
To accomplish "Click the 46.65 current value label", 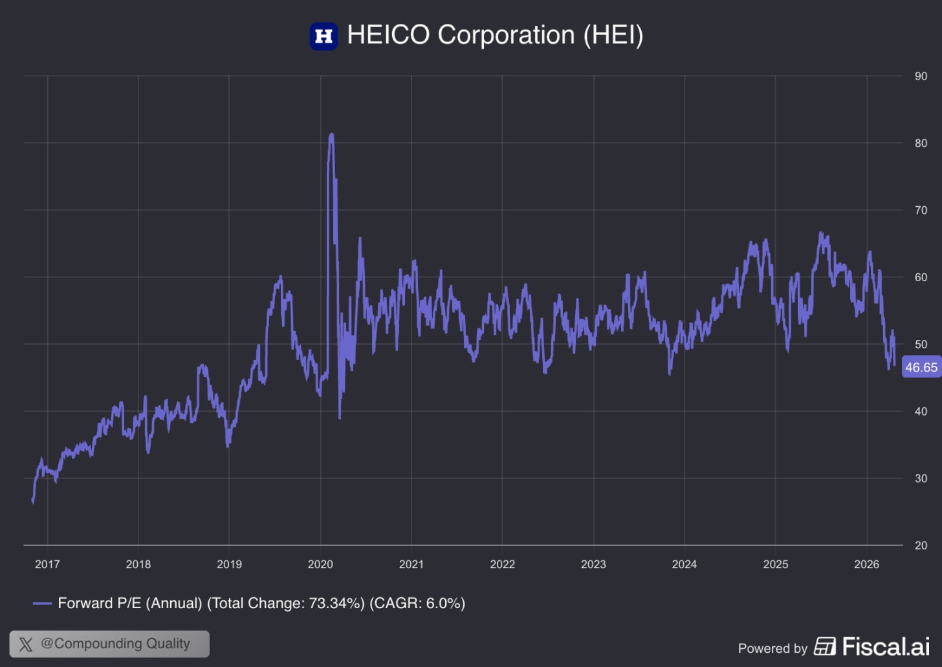I will click(x=921, y=367).
